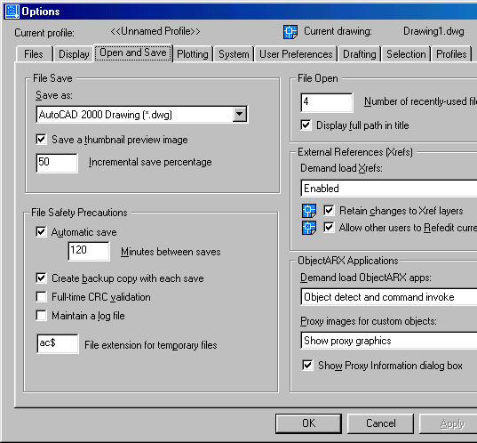
Task: Confirm settings with the OK button
Action: coord(308,423)
